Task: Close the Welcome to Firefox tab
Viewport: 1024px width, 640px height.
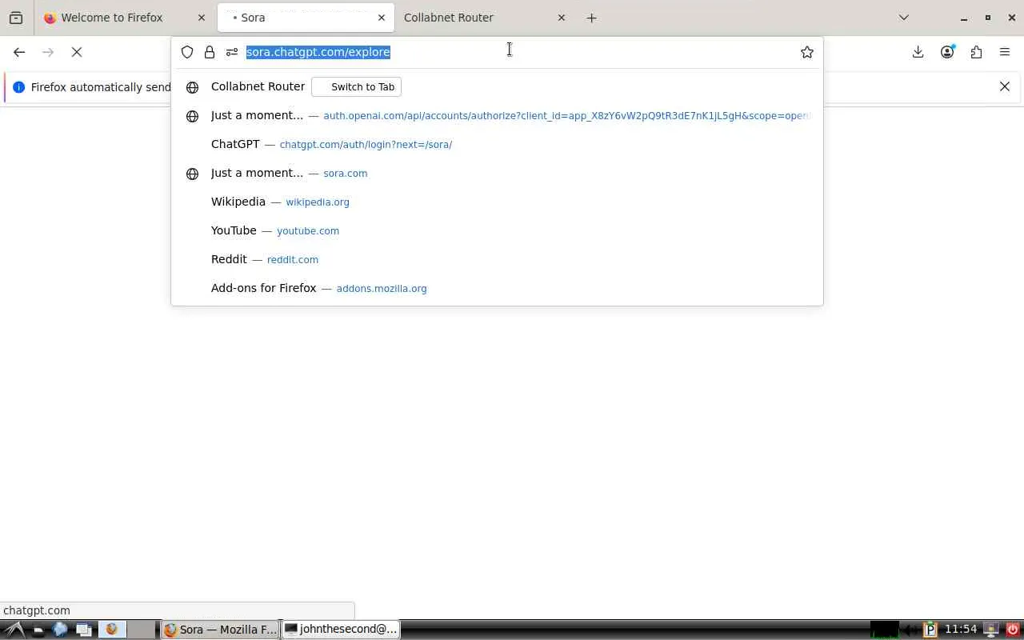Action: [x=202, y=18]
